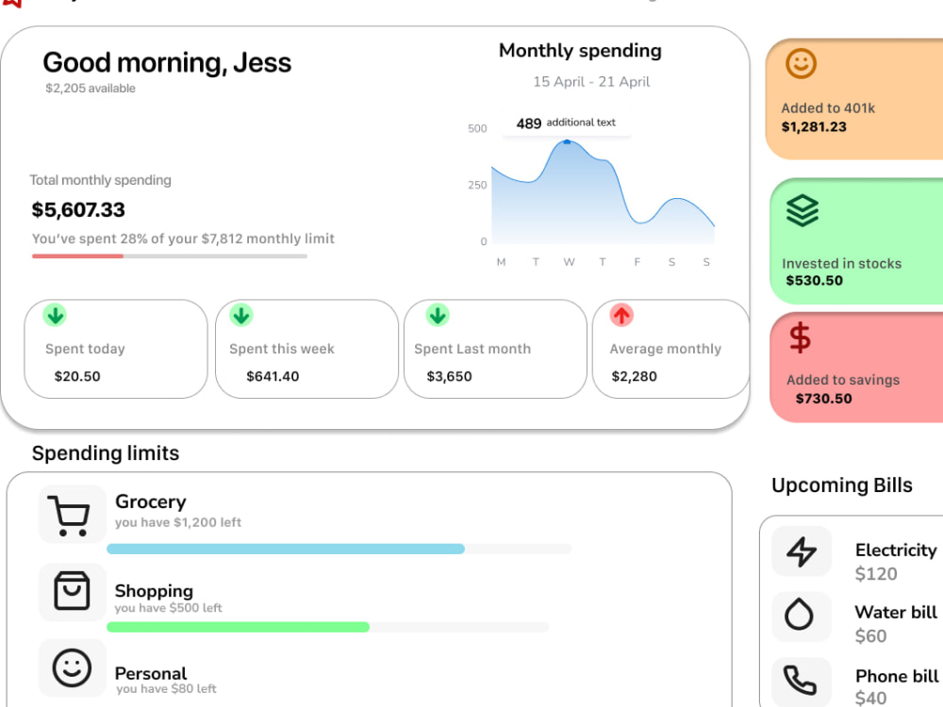Image resolution: width=943 pixels, height=707 pixels.
Task: Click the layers icon on stocks card
Action: point(802,211)
